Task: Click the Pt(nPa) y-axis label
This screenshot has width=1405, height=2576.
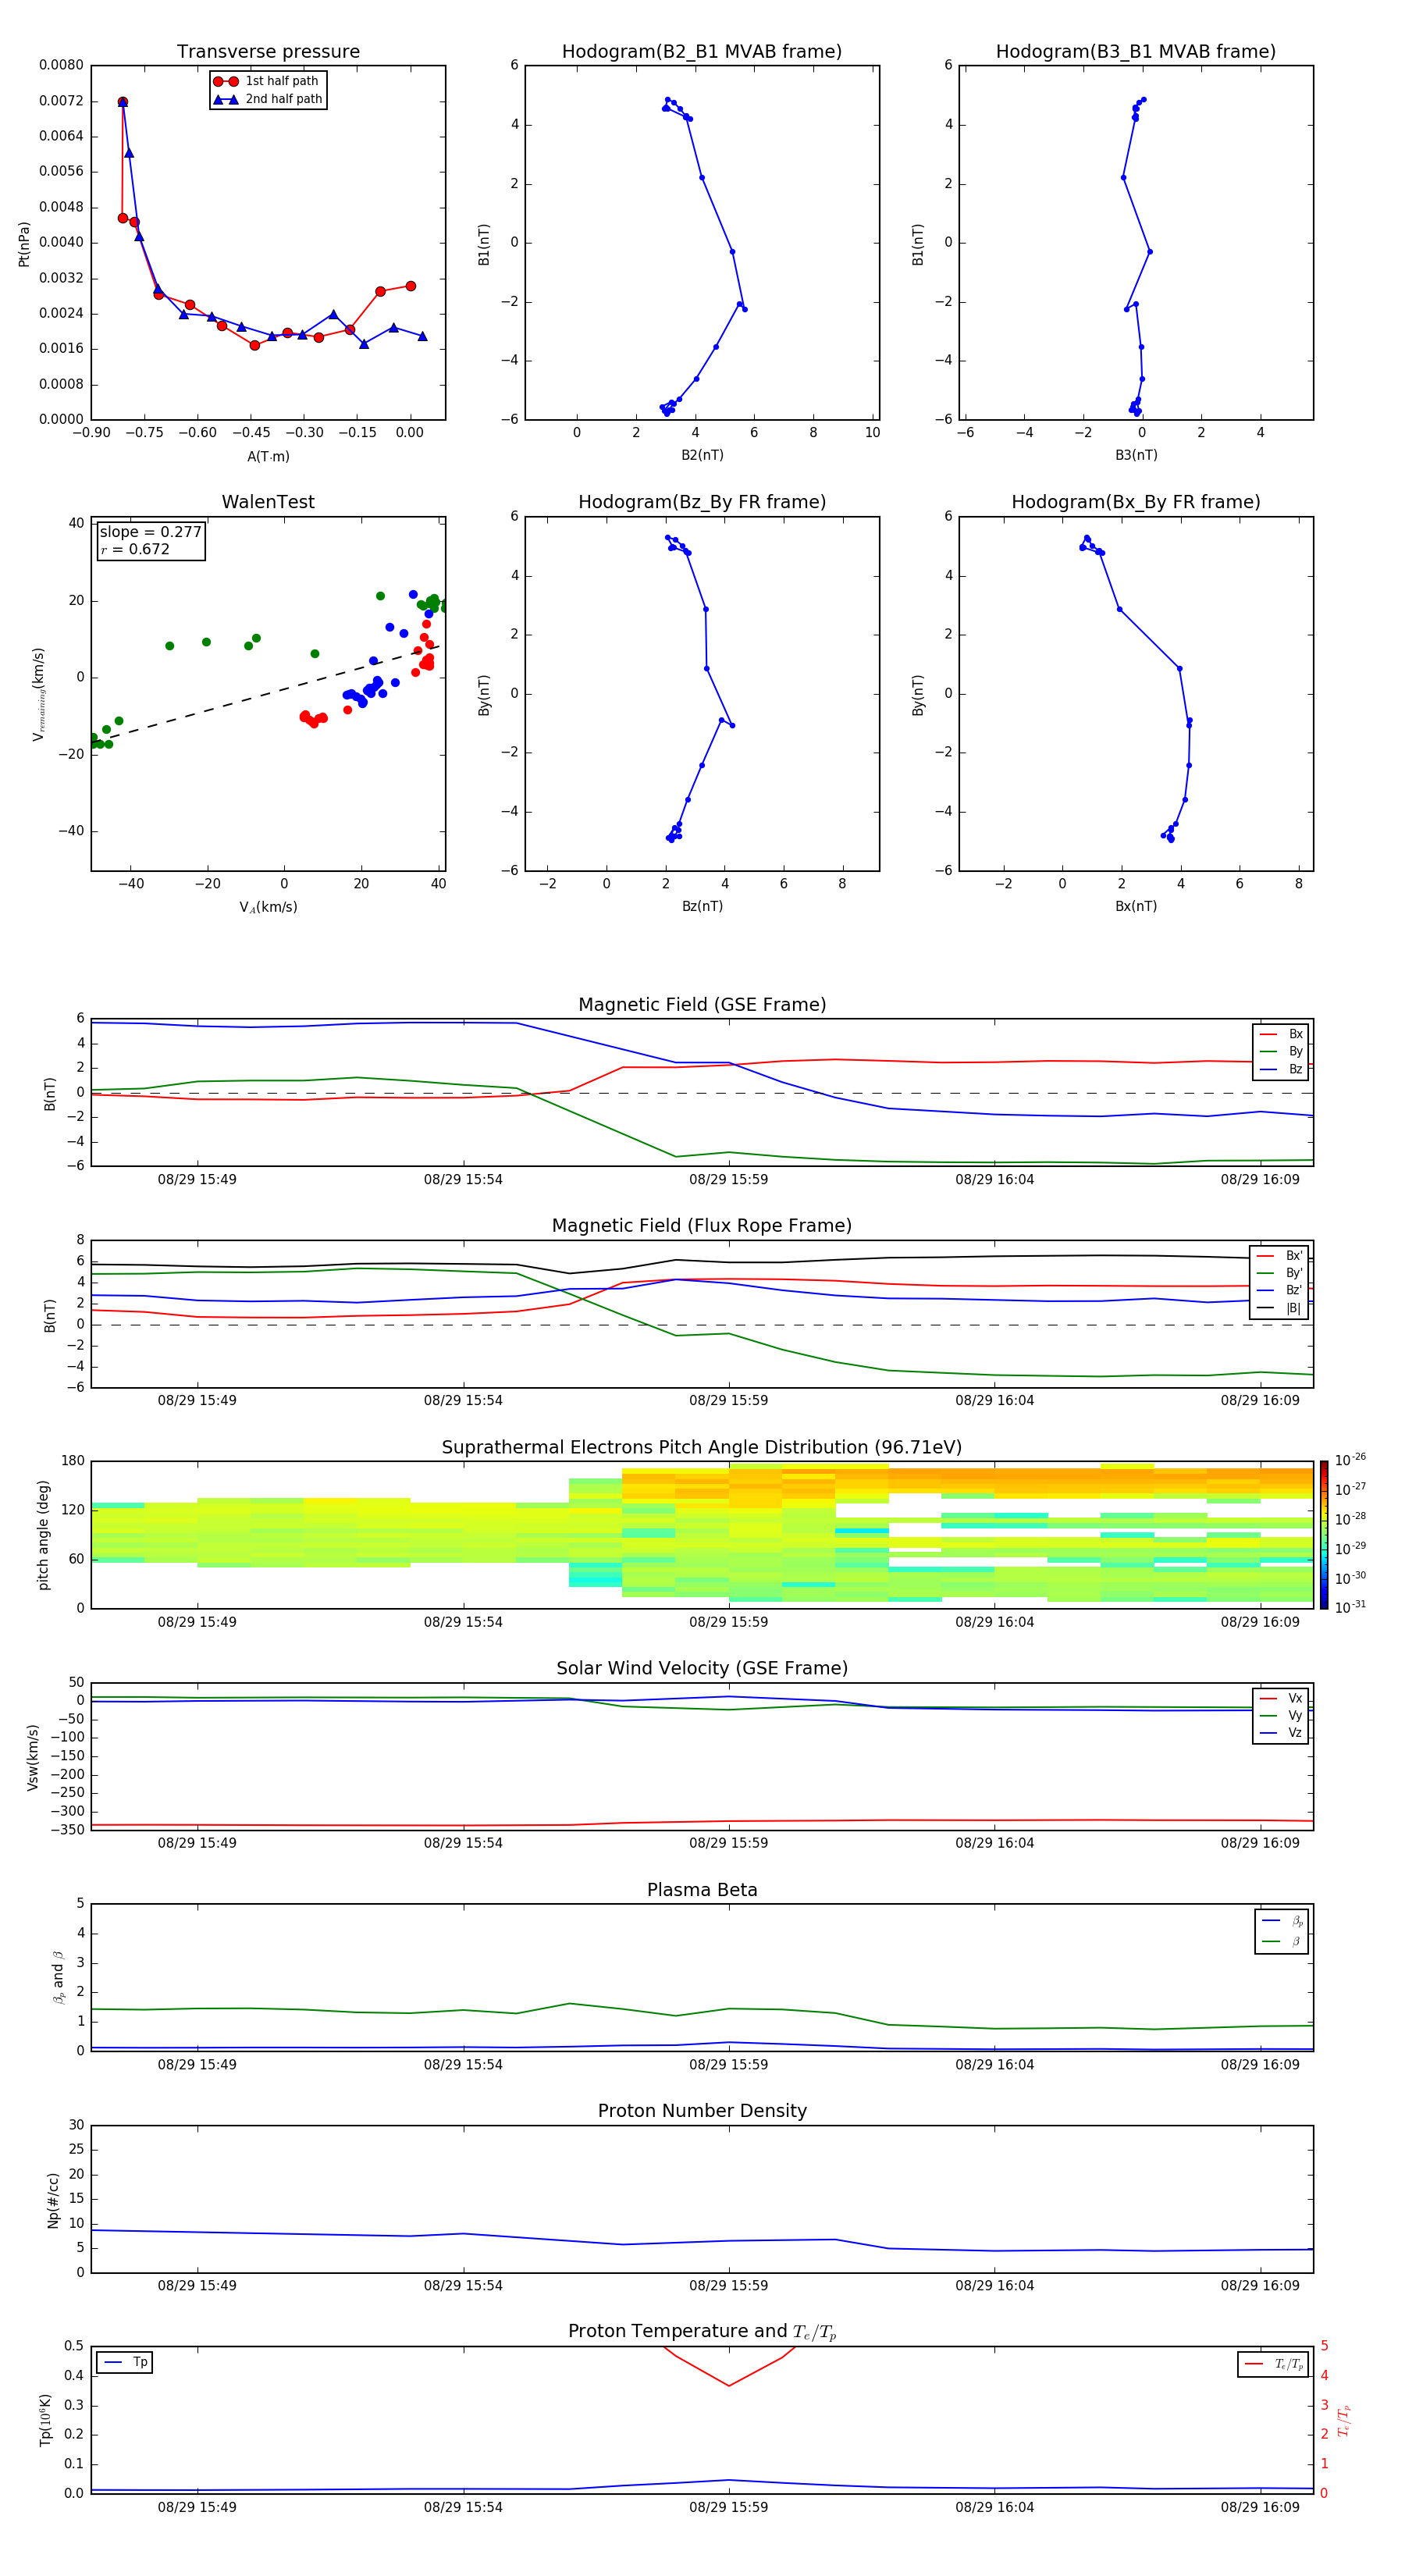Action: tap(24, 244)
